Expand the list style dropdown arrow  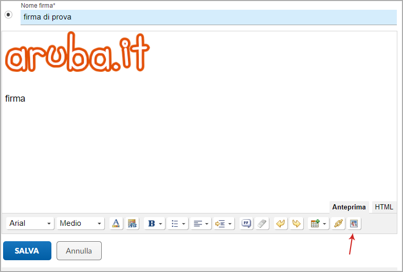coord(184,224)
